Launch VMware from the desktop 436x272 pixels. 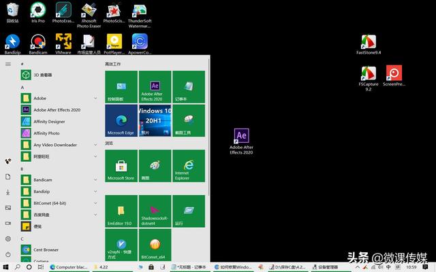pyautogui.click(x=63, y=44)
